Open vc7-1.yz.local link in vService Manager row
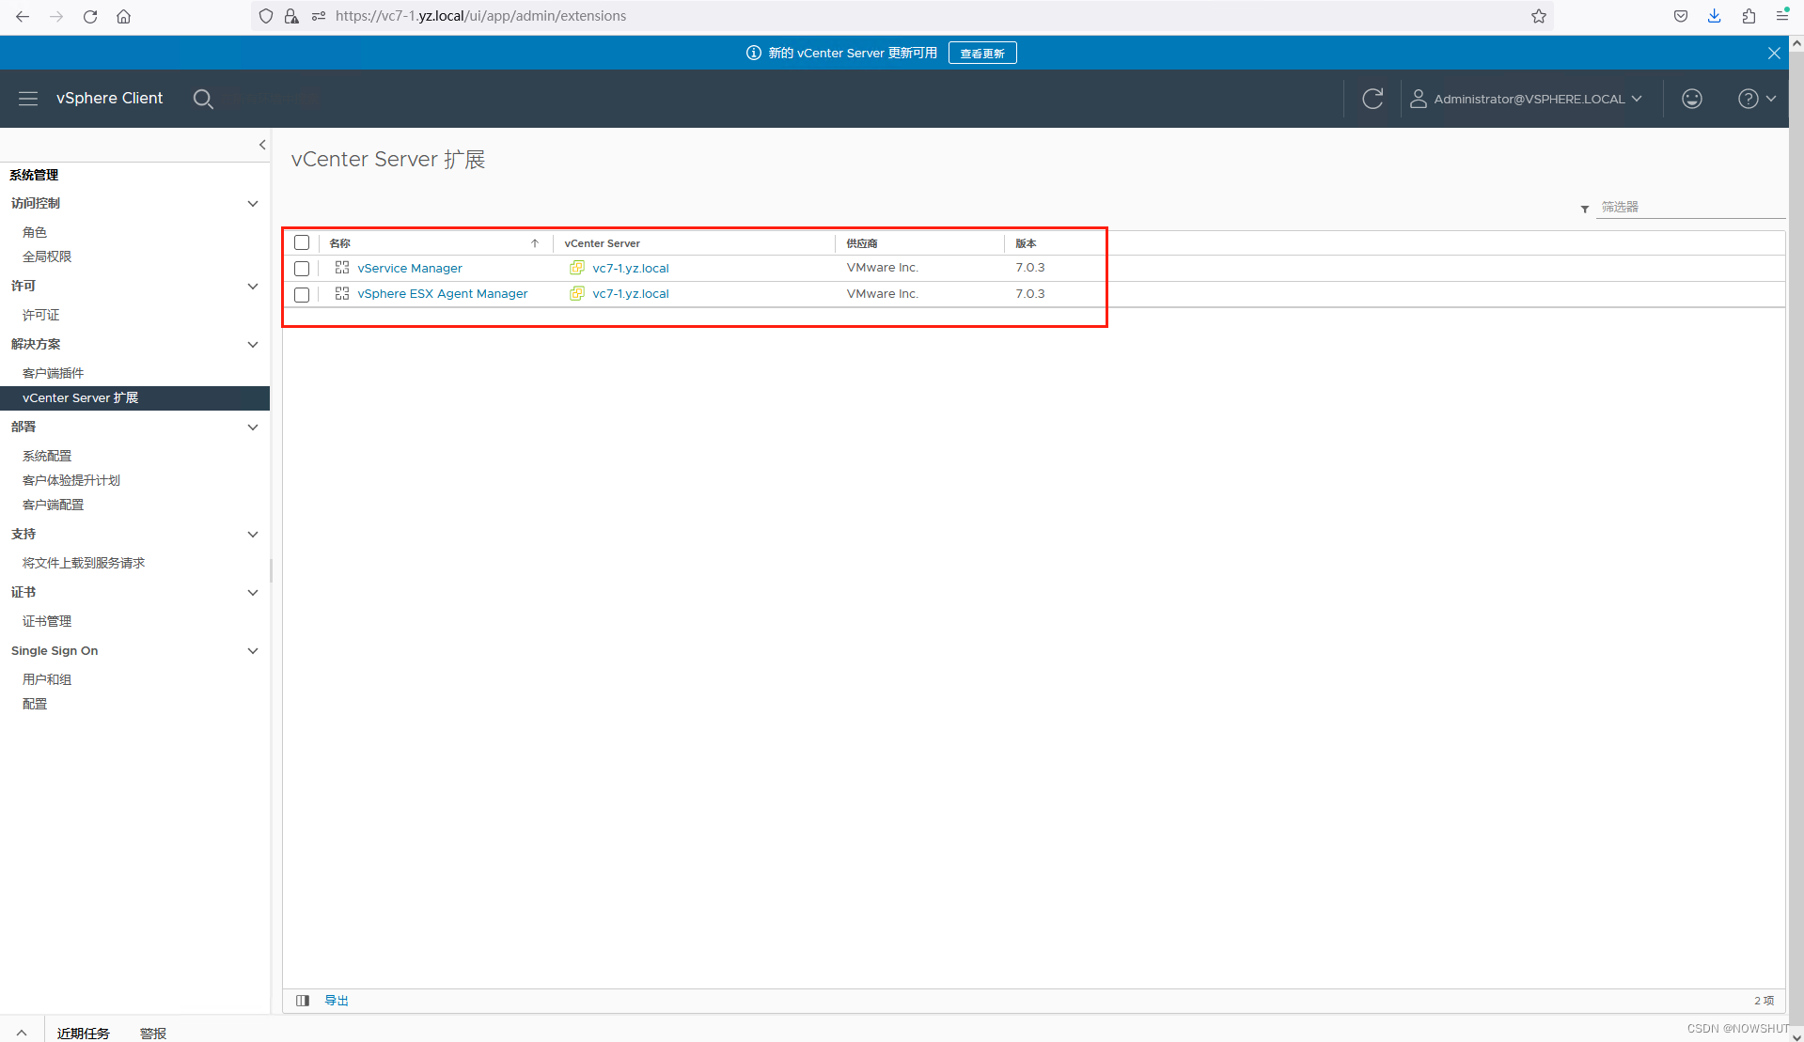Screen dimensions: 1804x1042 [631, 269]
